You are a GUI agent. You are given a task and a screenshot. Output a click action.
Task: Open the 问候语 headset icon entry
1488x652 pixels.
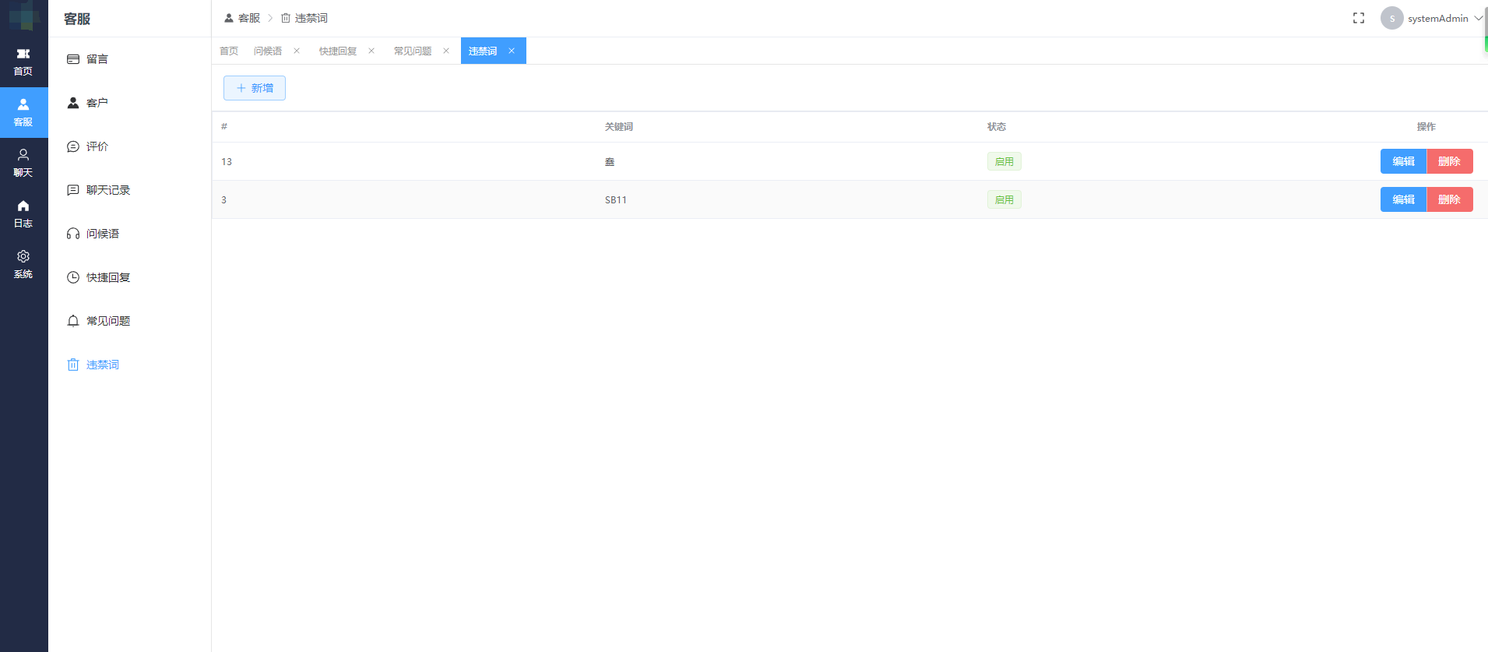point(73,234)
